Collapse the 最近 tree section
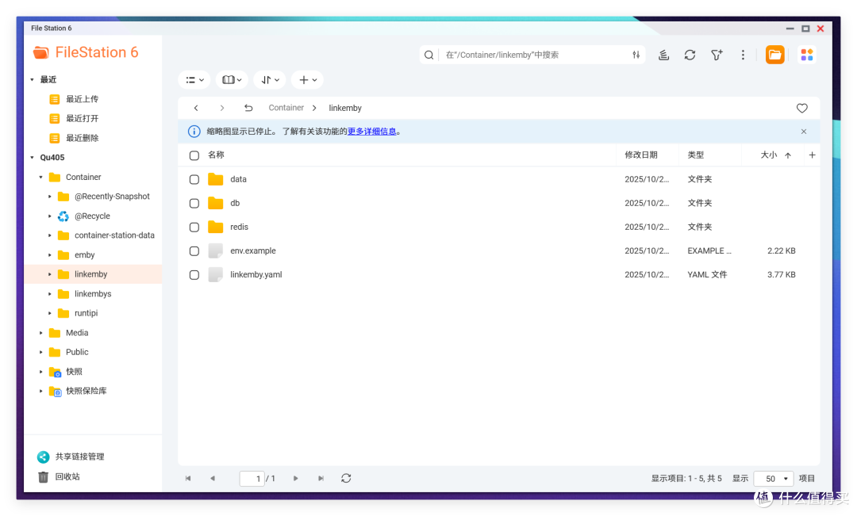Screen dimensions: 857x516 click(32, 80)
